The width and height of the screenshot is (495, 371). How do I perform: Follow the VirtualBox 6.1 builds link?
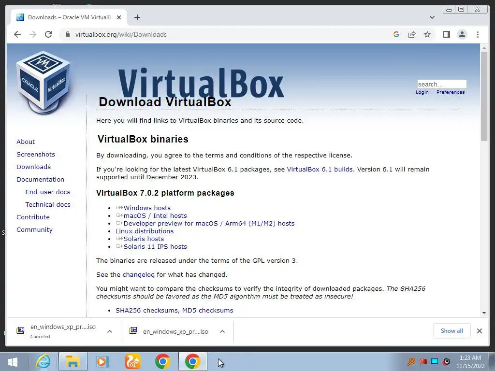320,170
